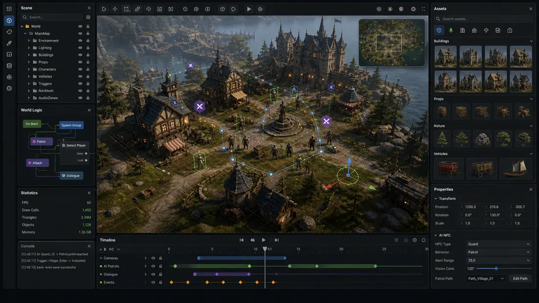Open the filter icon beside Scene search

pyautogui.click(x=88, y=17)
